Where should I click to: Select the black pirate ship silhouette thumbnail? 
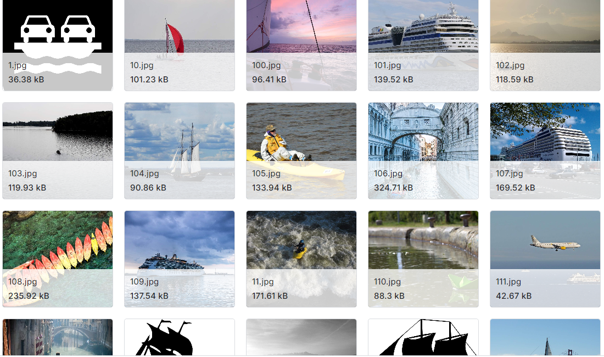(x=180, y=337)
